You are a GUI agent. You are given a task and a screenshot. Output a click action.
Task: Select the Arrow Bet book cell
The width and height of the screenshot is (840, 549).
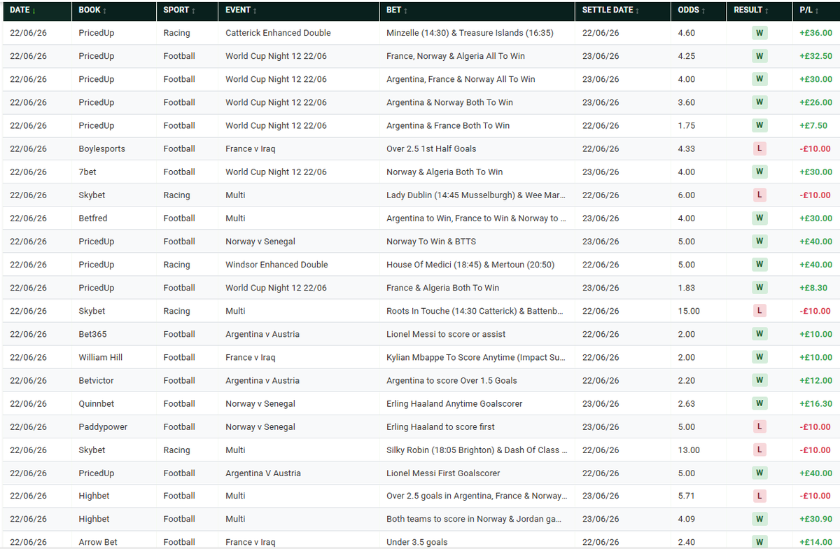point(98,542)
